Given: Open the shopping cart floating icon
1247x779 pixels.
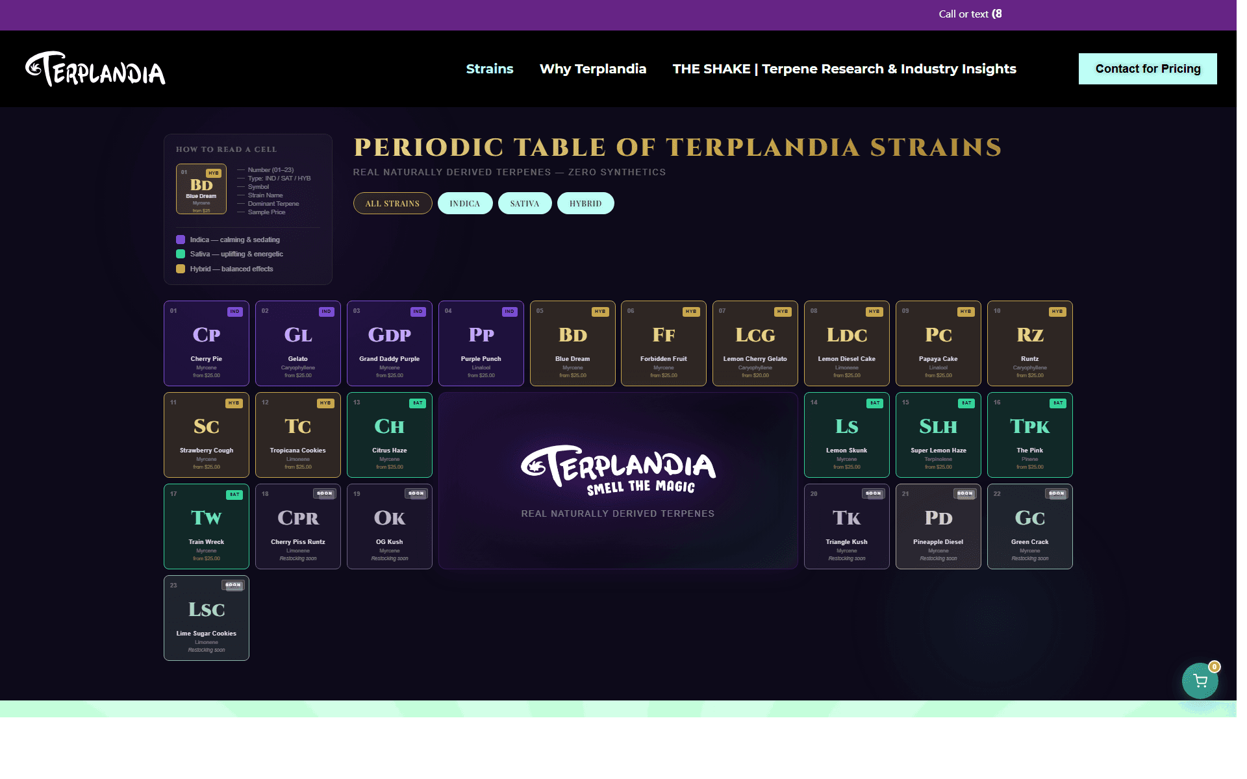Looking at the screenshot, I should [1200, 680].
